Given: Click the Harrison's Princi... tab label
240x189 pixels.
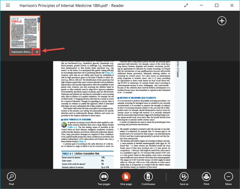Looking at the screenshot, I should [21, 52].
